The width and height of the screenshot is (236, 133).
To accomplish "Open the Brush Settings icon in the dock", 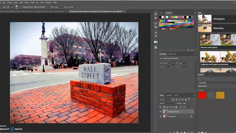I will pos(156,27).
